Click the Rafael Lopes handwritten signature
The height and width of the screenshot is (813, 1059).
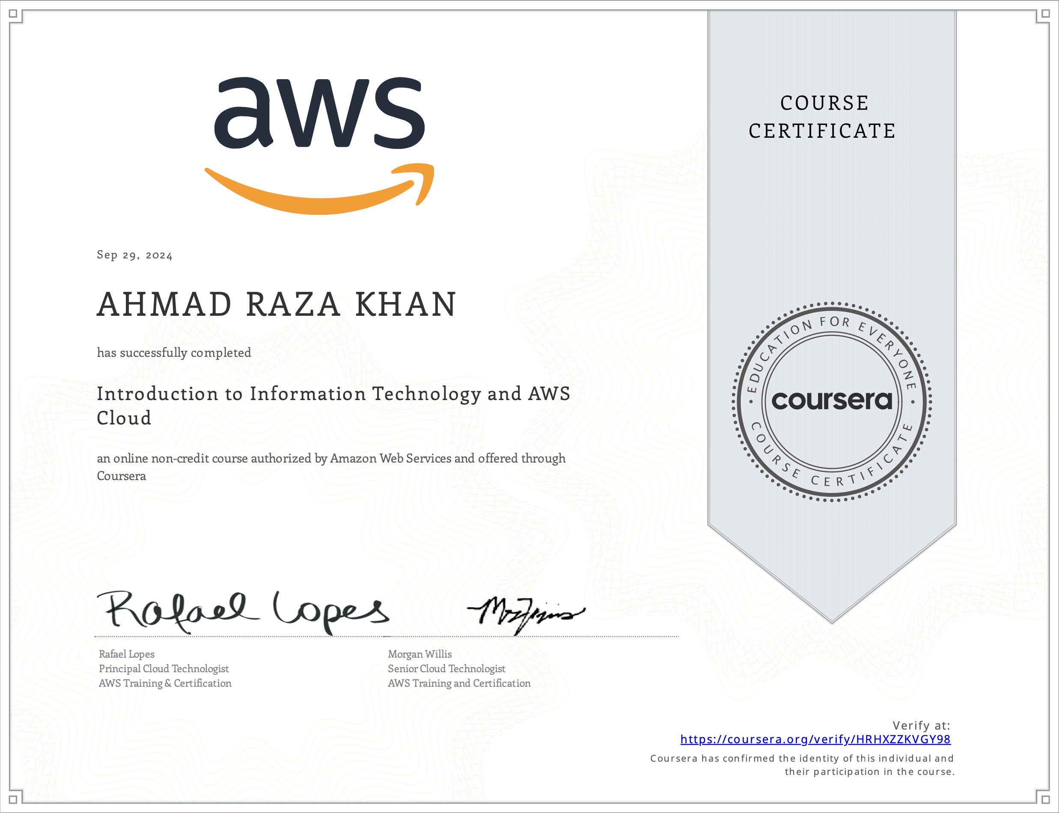point(243,612)
